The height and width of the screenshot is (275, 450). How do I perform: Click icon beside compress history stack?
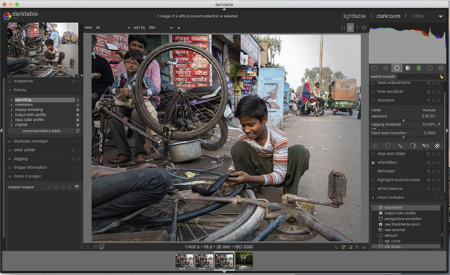78,131
